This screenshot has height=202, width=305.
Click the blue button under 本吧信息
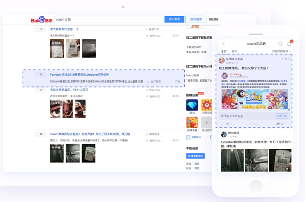click(196, 156)
